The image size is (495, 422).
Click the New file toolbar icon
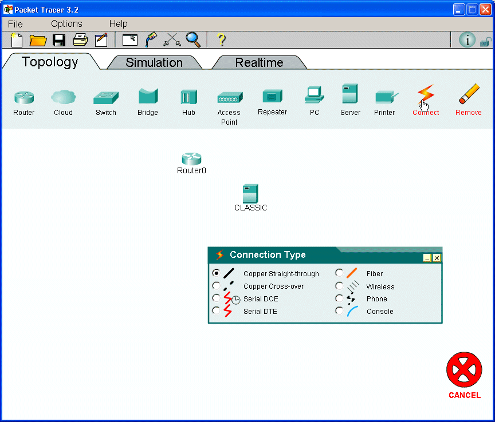click(x=17, y=40)
